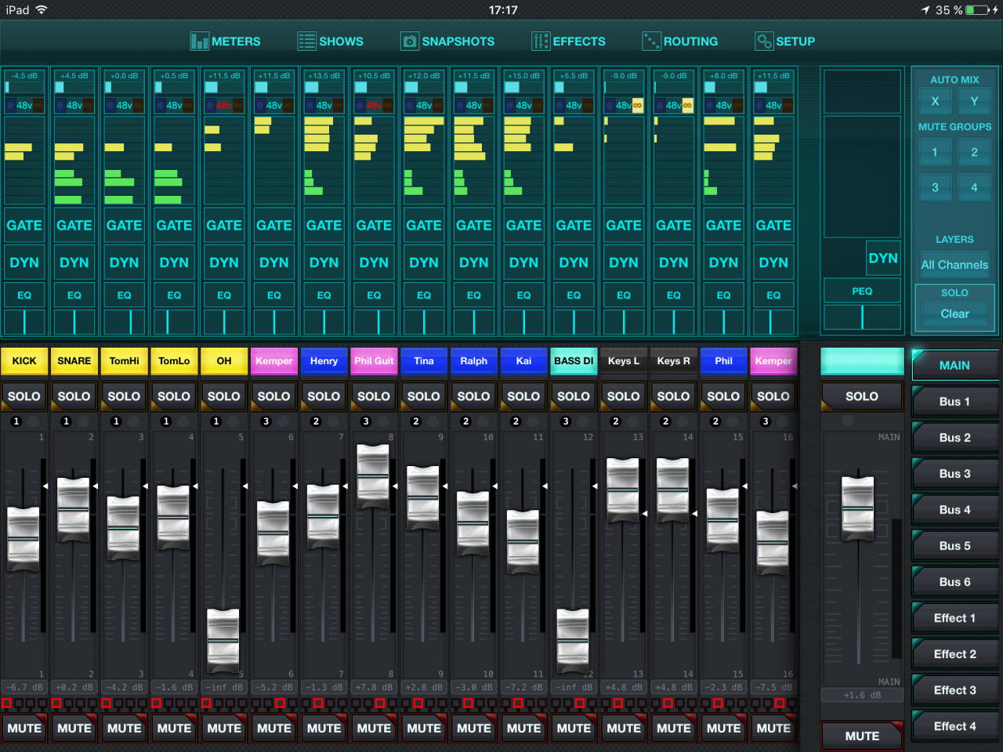Click the Henry fader value -1.3 dB
Screen dimensions: 1003x752
point(324,687)
